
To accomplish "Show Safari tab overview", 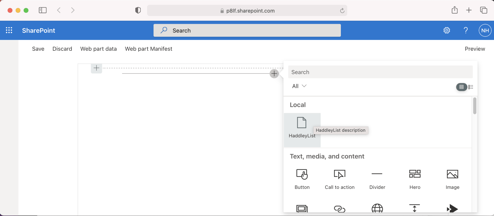I will coord(484,10).
